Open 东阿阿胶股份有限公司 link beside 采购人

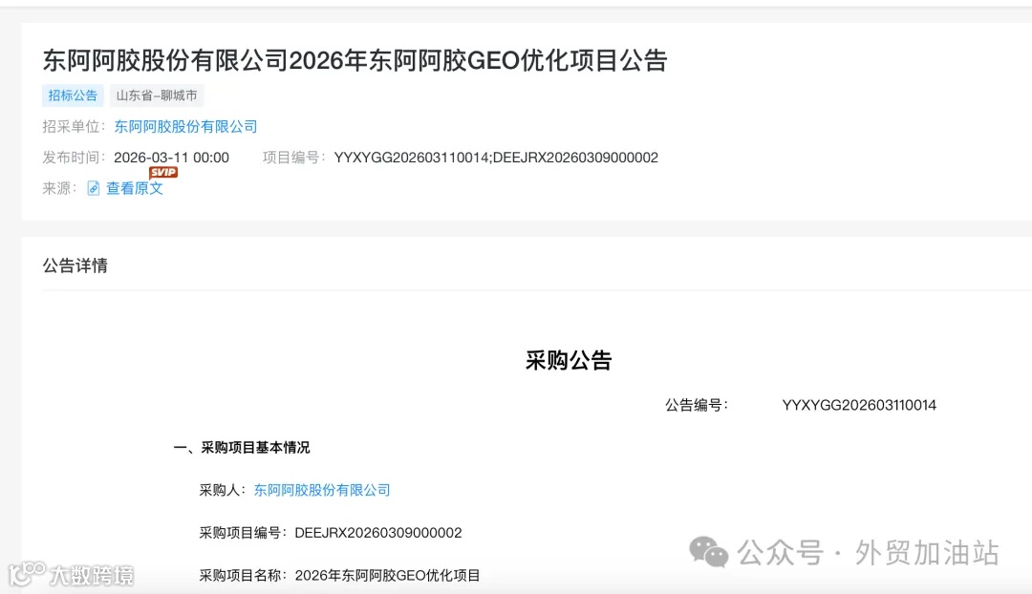coord(322,490)
